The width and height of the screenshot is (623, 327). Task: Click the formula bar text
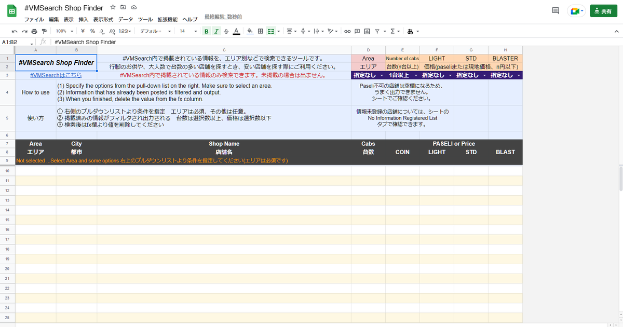[x=85, y=42]
